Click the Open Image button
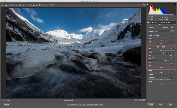 pos(150,105)
